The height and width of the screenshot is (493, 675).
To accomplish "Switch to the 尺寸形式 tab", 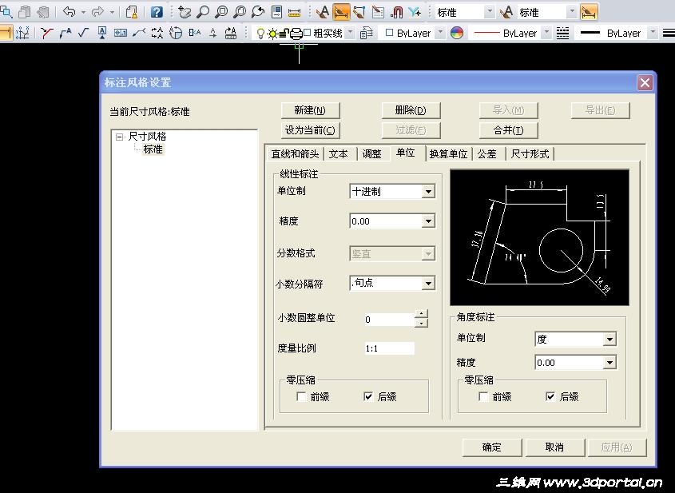I will (530, 153).
